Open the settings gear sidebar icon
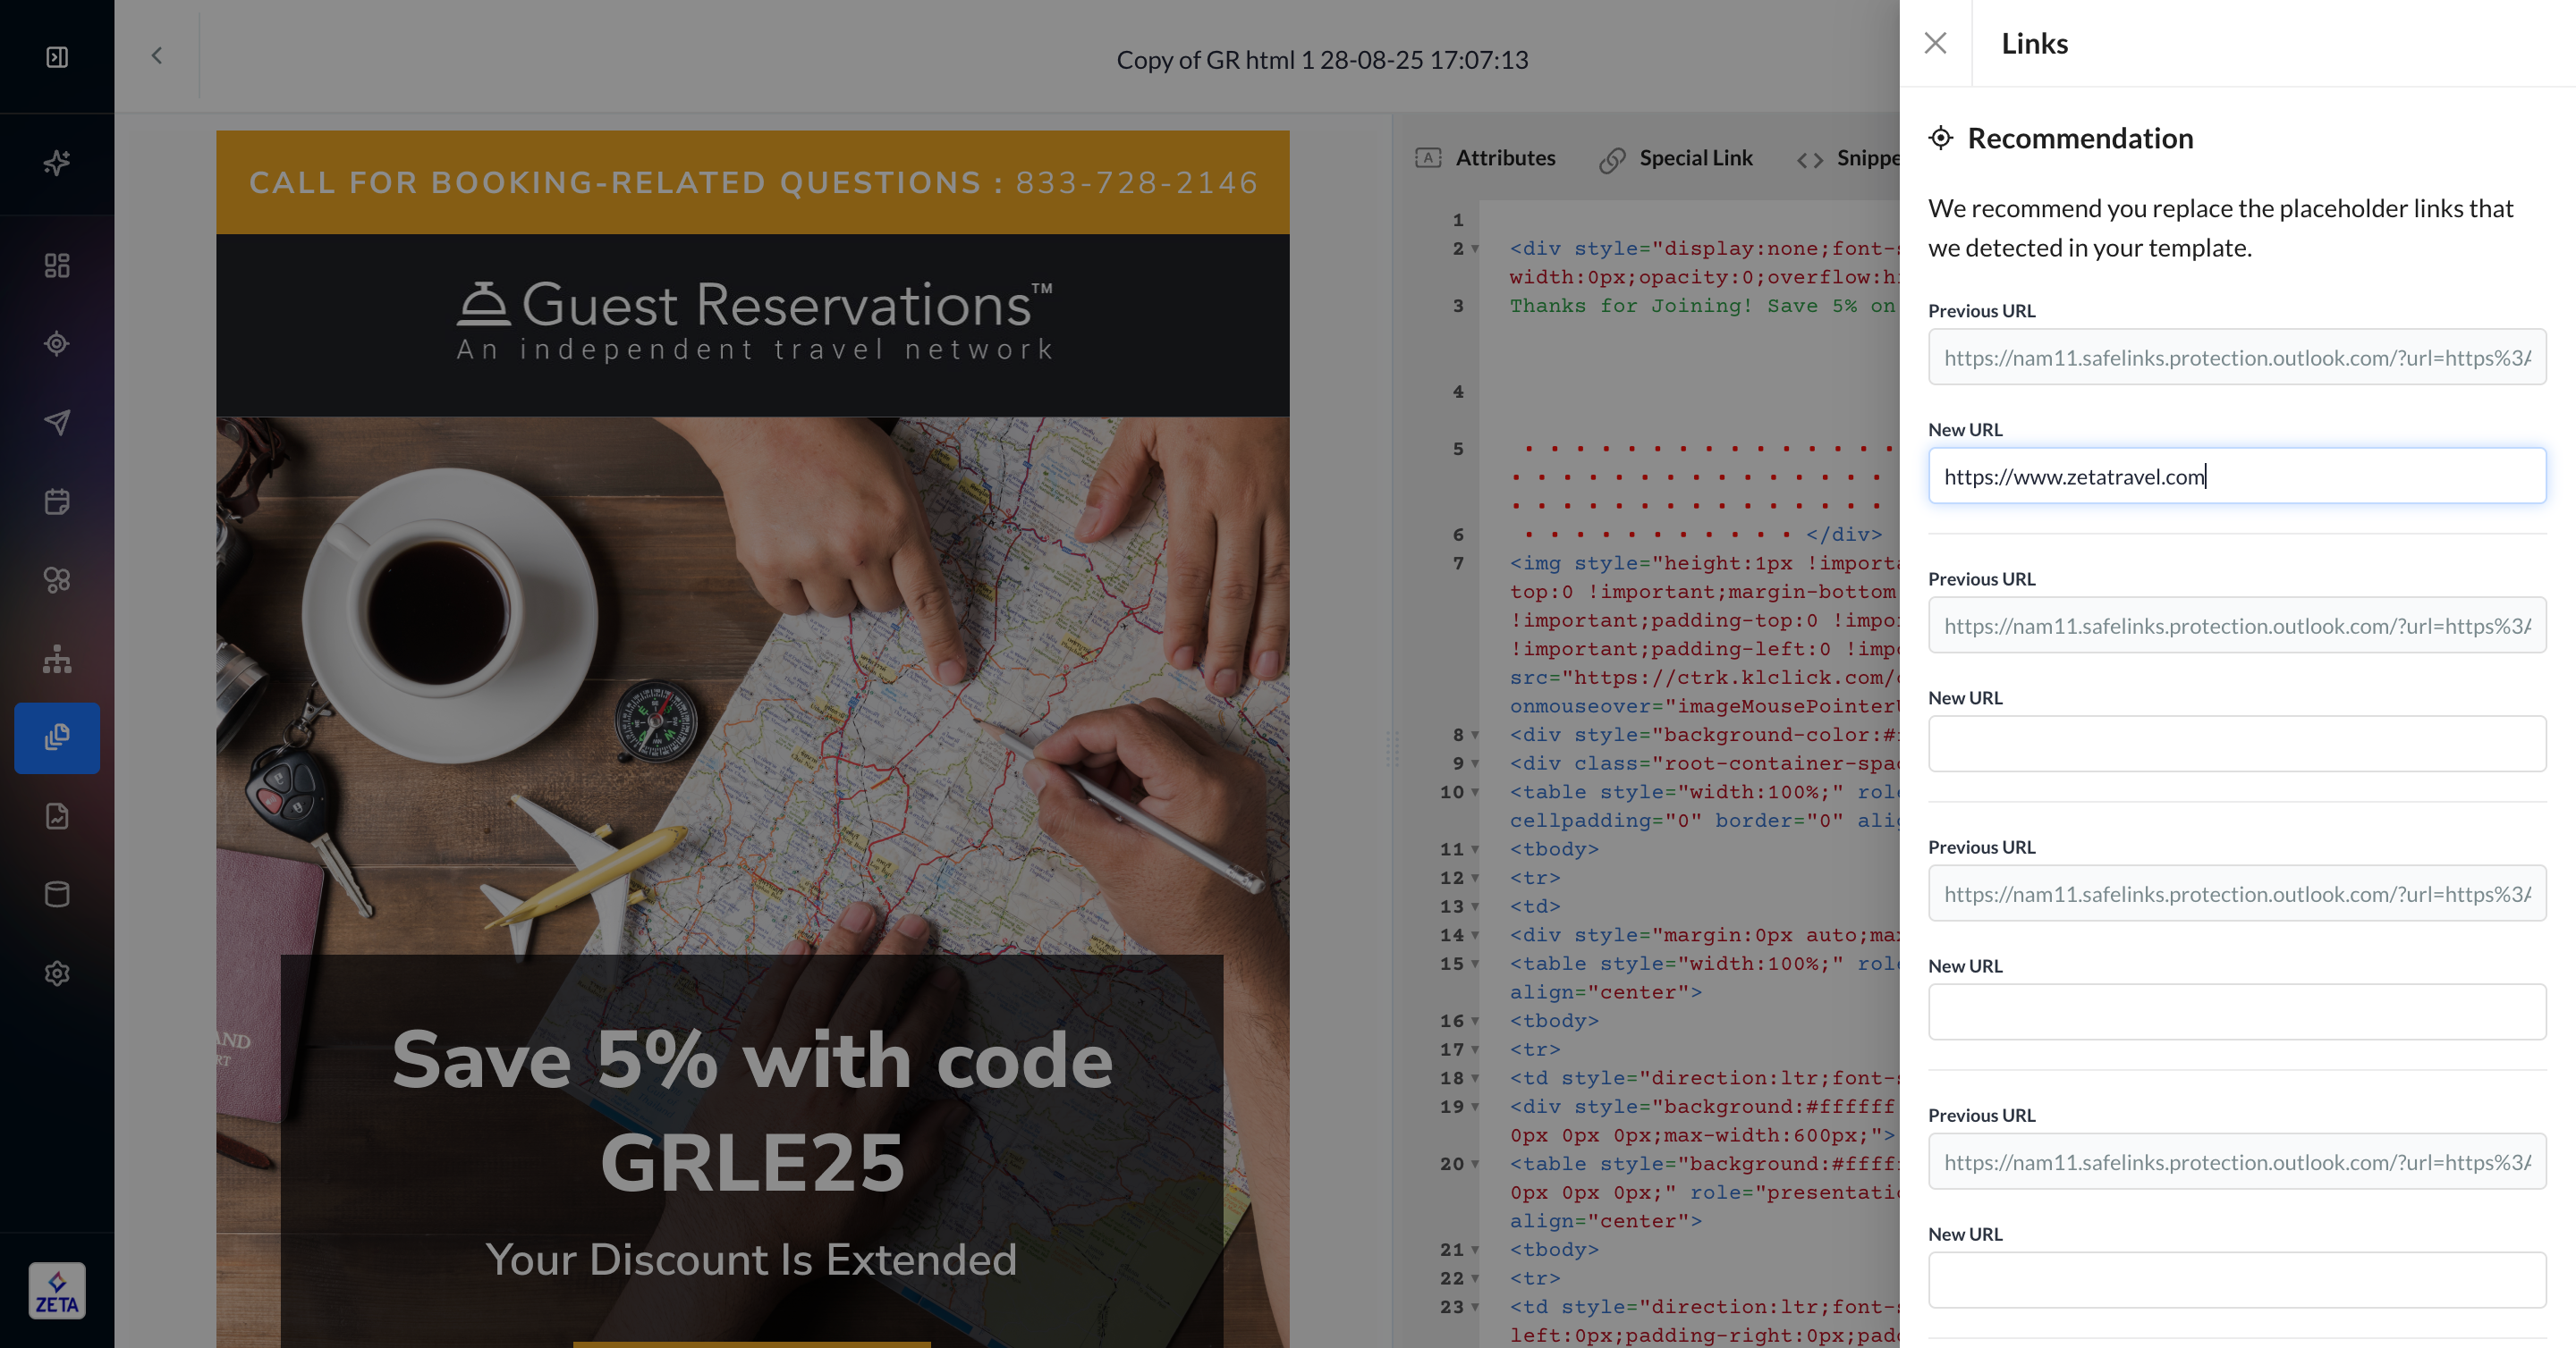2576x1348 pixels. coord(57,973)
